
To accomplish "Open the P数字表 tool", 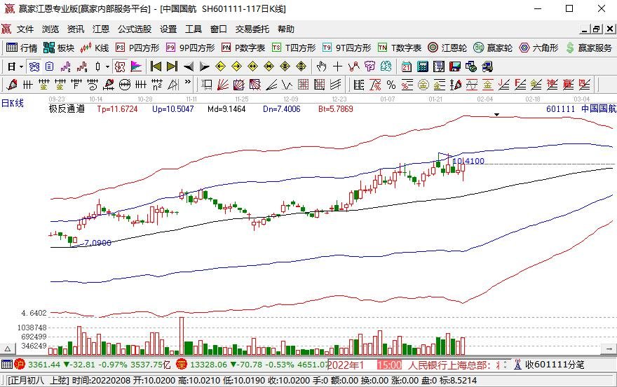I will click(x=243, y=48).
